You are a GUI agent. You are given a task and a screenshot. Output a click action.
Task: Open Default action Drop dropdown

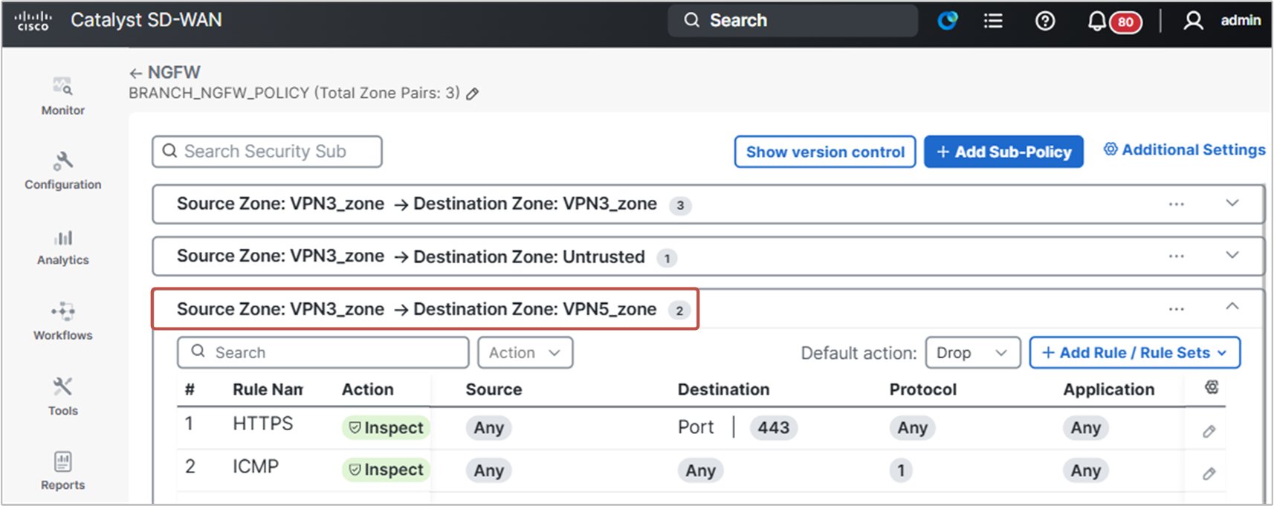pyautogui.click(x=972, y=352)
